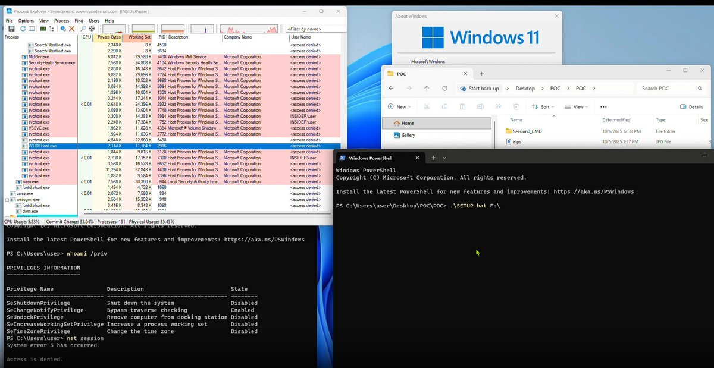Open the rightmost I/O mini graph
Image resolution: width=714 pixels, height=368 pixels.
tap(249, 29)
